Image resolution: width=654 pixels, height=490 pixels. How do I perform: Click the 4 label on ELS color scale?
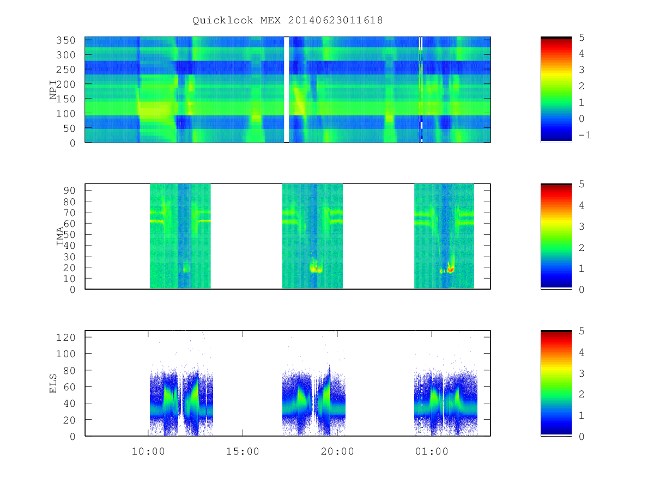[x=581, y=352]
